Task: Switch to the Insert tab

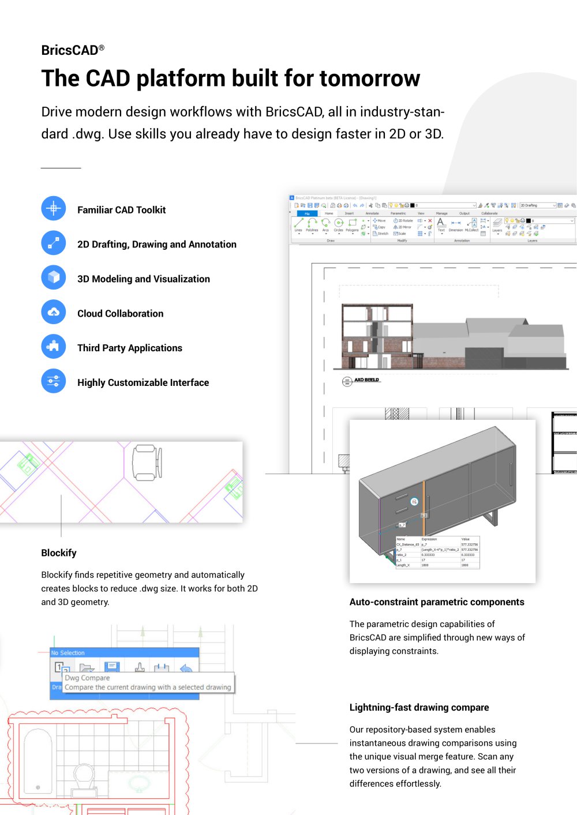Action: point(349,213)
